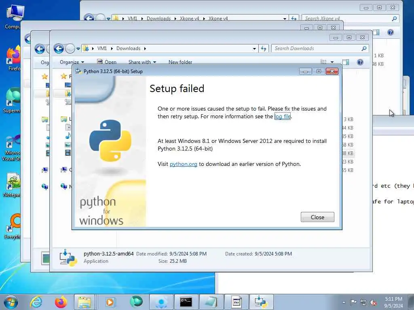The image size is (414, 310).
Task: Launch Firefox from the taskbar
Action: 61,302
